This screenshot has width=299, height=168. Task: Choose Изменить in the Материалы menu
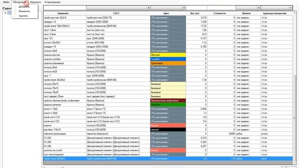(x=24, y=11)
